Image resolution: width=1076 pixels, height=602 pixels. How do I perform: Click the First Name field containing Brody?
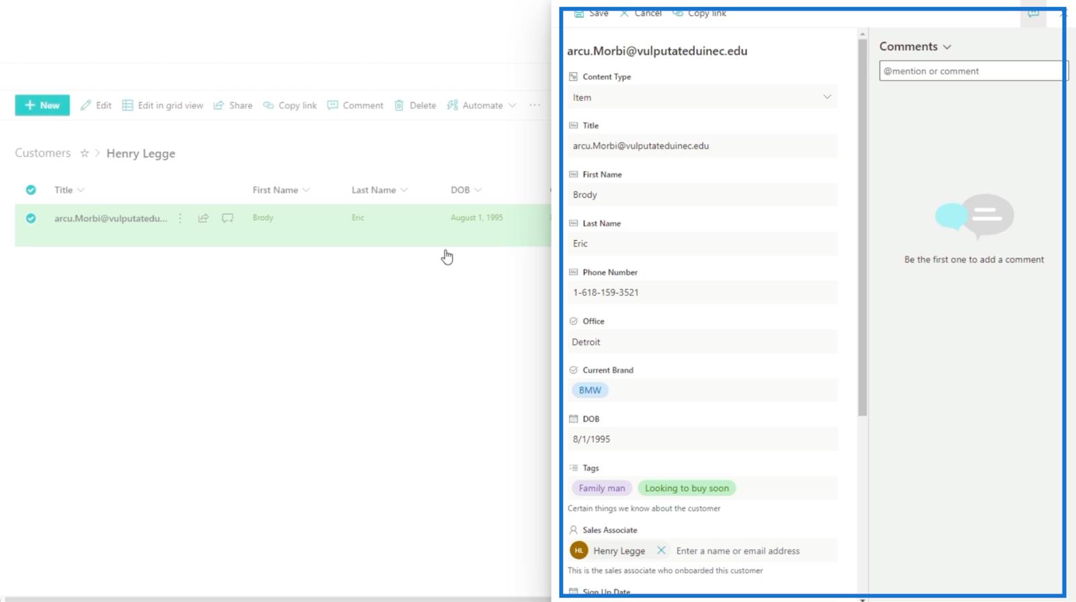click(703, 195)
